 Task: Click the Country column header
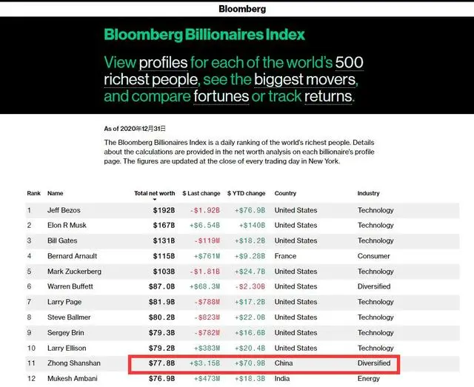286,193
